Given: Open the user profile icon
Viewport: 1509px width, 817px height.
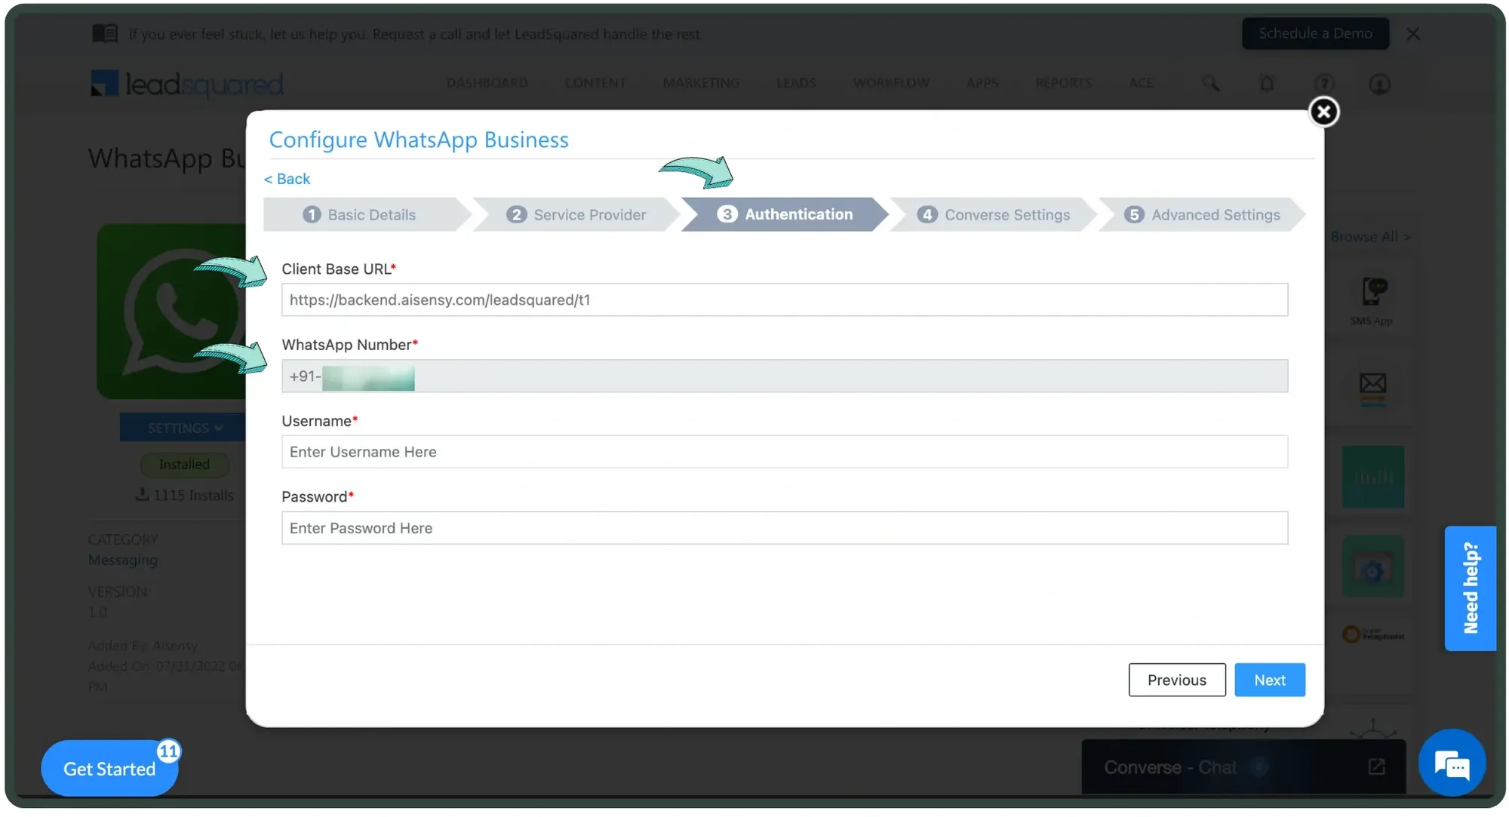Looking at the screenshot, I should click(x=1379, y=84).
